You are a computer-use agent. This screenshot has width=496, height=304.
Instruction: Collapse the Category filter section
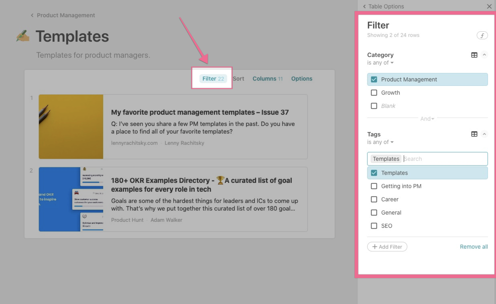(x=484, y=55)
